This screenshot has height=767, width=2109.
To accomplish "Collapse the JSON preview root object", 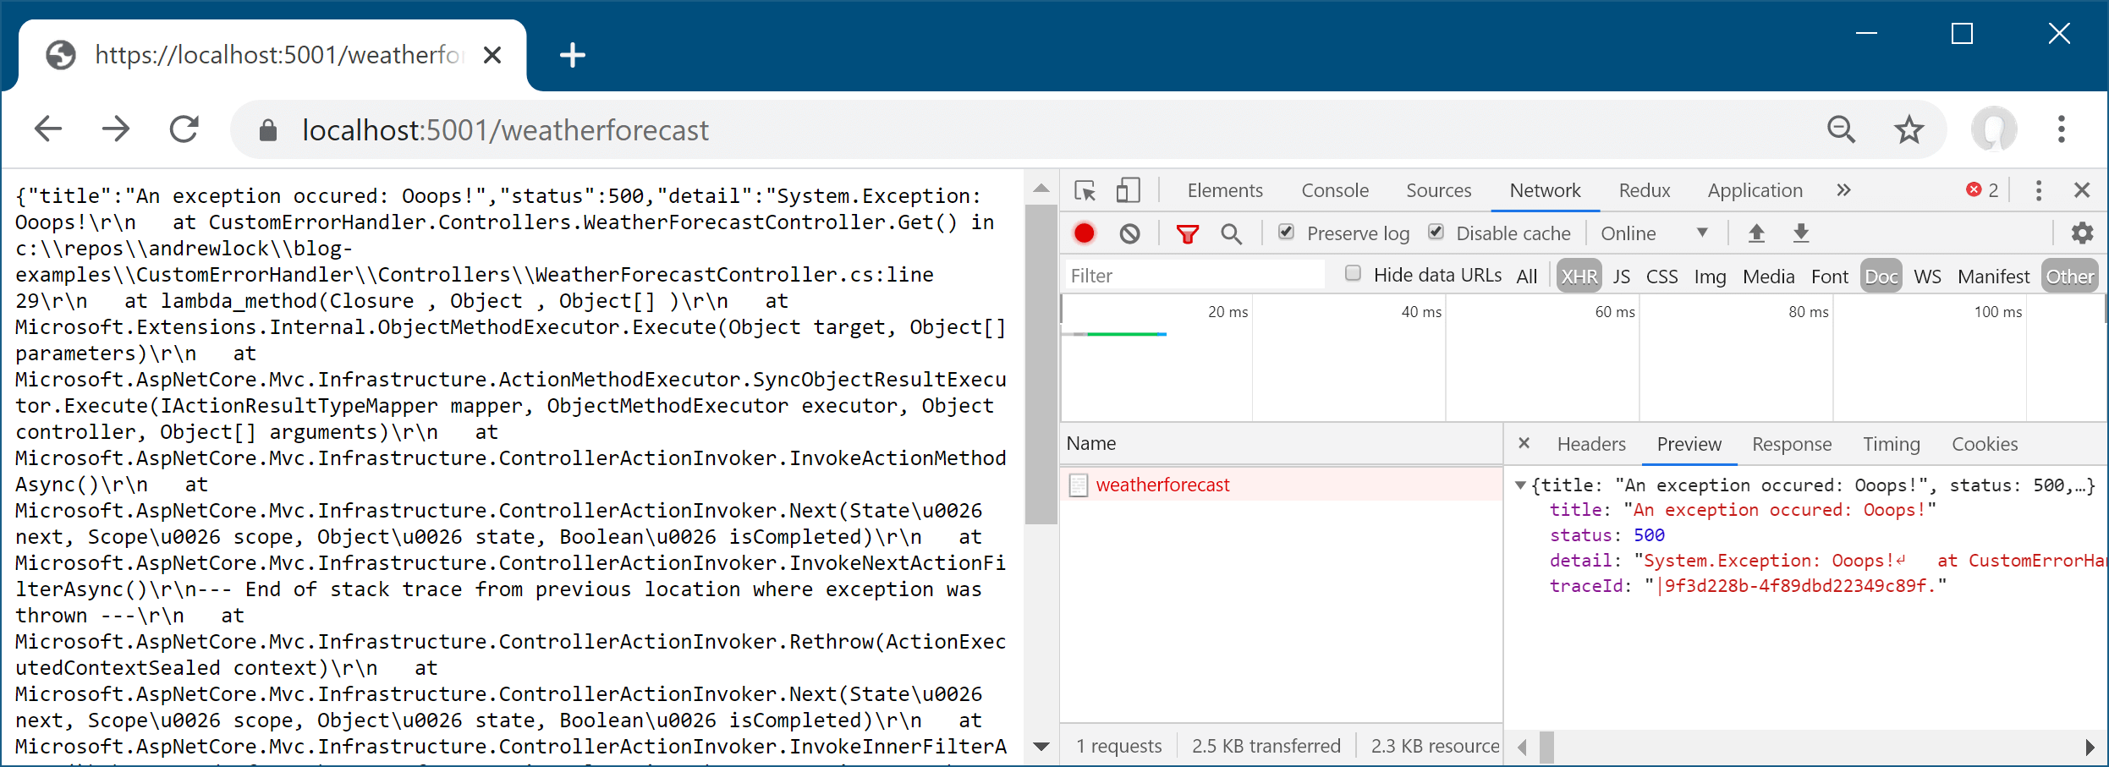I will [1520, 485].
